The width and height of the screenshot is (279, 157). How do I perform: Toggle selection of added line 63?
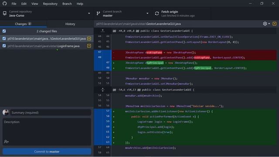point(103,143)
